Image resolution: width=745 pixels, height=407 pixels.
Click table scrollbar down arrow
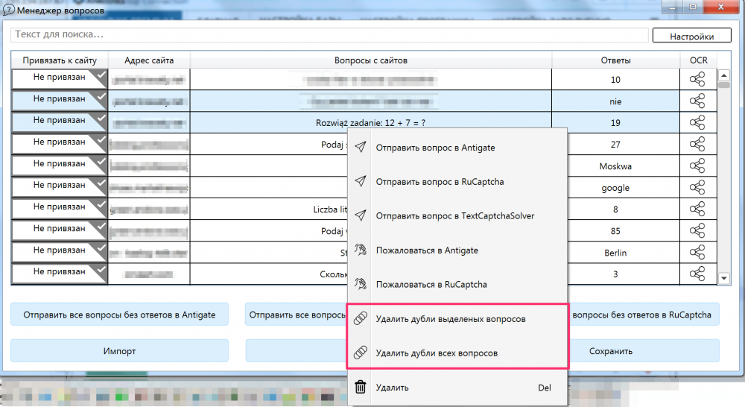[x=723, y=278]
